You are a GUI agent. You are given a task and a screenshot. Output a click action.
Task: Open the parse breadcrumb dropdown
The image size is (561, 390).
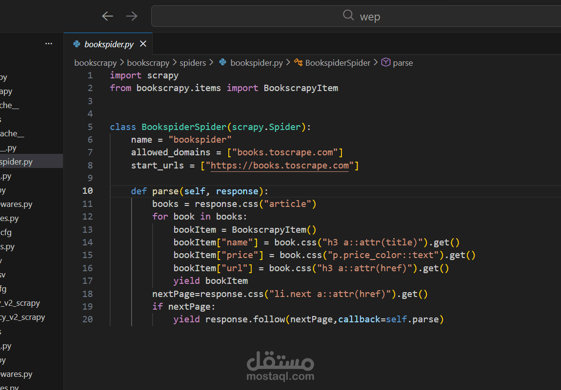coord(402,63)
